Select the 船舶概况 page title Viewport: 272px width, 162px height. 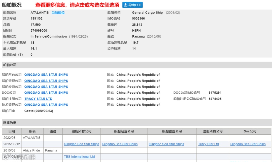[12, 5]
